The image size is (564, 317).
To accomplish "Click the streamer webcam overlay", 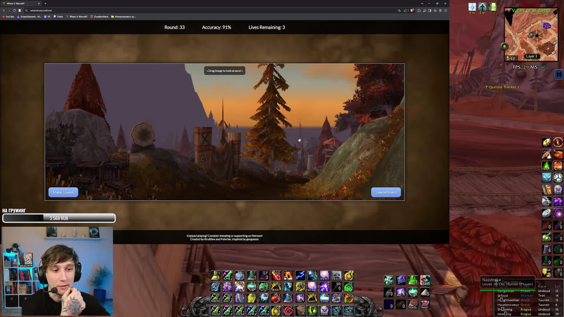I will [57, 271].
